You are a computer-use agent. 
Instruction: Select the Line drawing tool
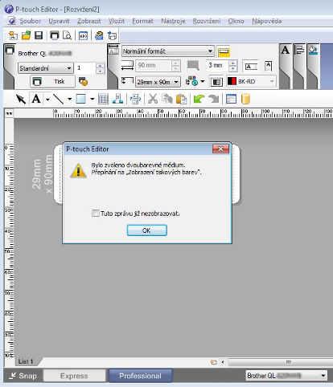(58, 99)
